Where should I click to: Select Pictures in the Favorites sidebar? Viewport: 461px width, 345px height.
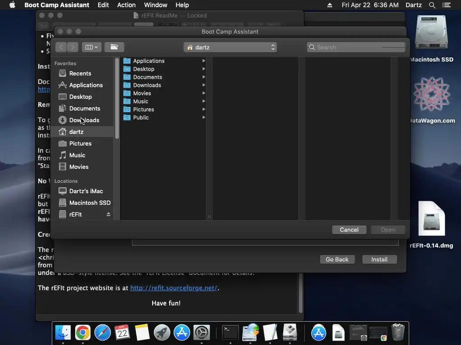pos(83,143)
